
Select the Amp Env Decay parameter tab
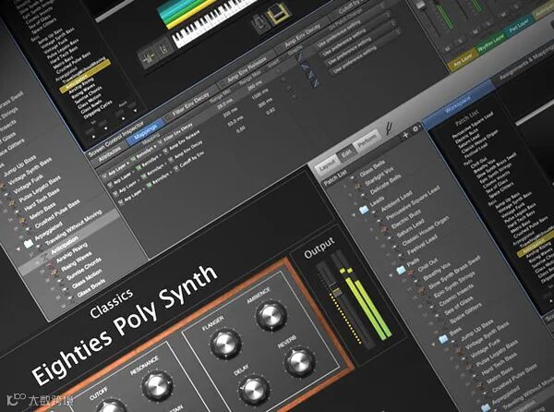point(302,36)
